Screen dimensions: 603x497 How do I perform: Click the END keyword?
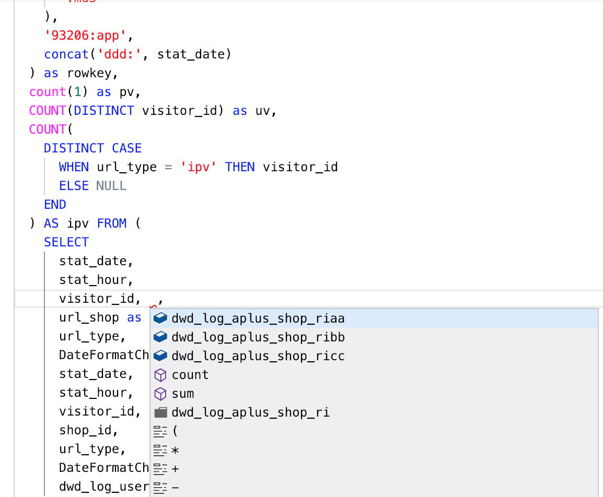55,205
